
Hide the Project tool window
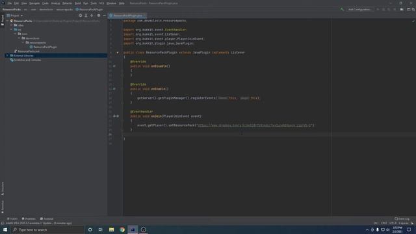[104, 16]
